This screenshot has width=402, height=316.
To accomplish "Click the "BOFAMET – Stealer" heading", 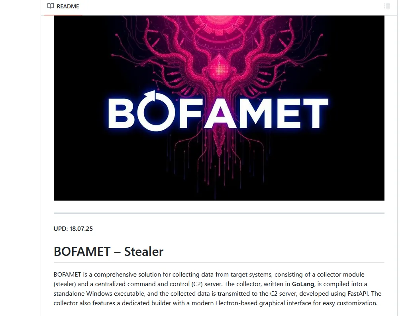I will (x=108, y=252).
